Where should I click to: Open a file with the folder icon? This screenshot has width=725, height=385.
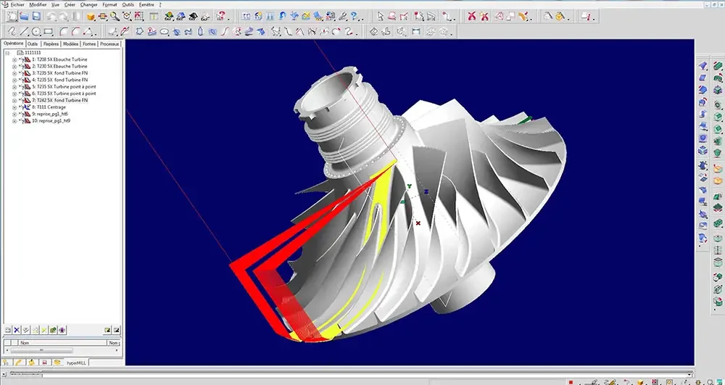pyautogui.click(x=24, y=16)
